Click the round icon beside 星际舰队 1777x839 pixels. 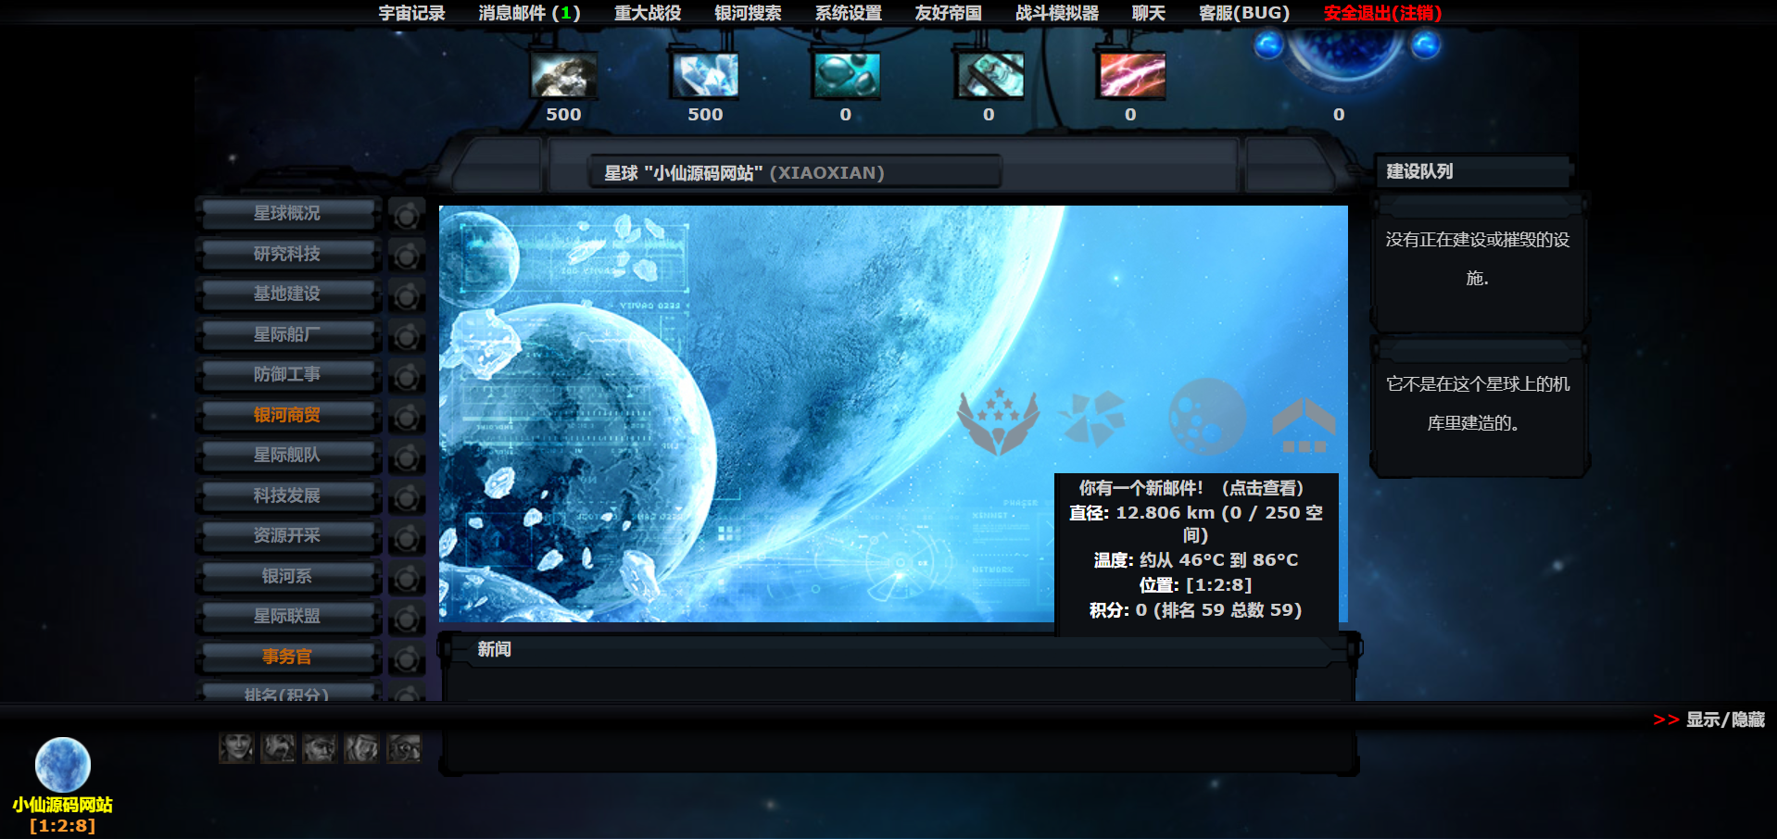point(406,457)
